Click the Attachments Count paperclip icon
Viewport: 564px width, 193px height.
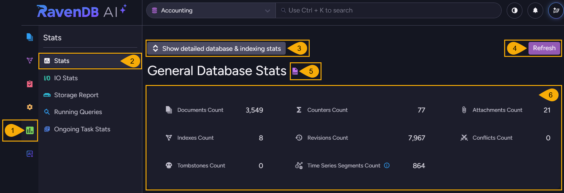(x=464, y=110)
